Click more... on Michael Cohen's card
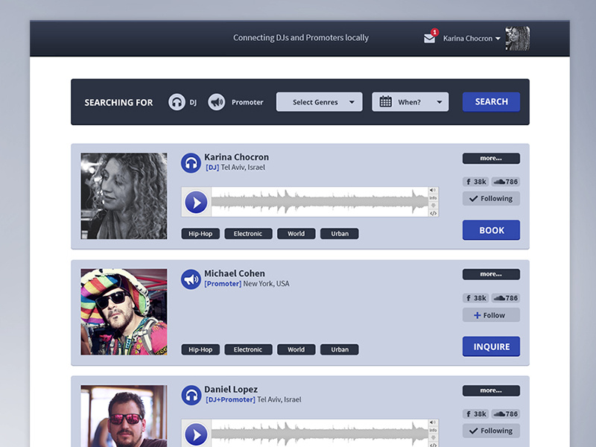596x447 pixels. coord(491,274)
